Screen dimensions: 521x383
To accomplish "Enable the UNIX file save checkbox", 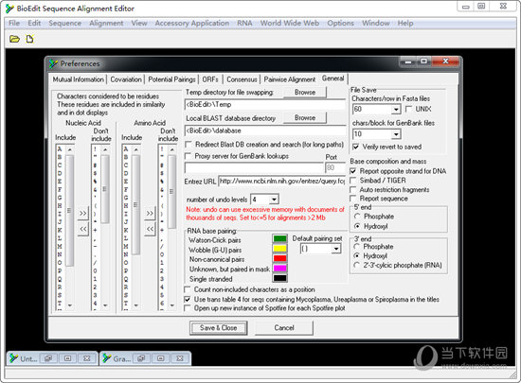I will coord(408,109).
